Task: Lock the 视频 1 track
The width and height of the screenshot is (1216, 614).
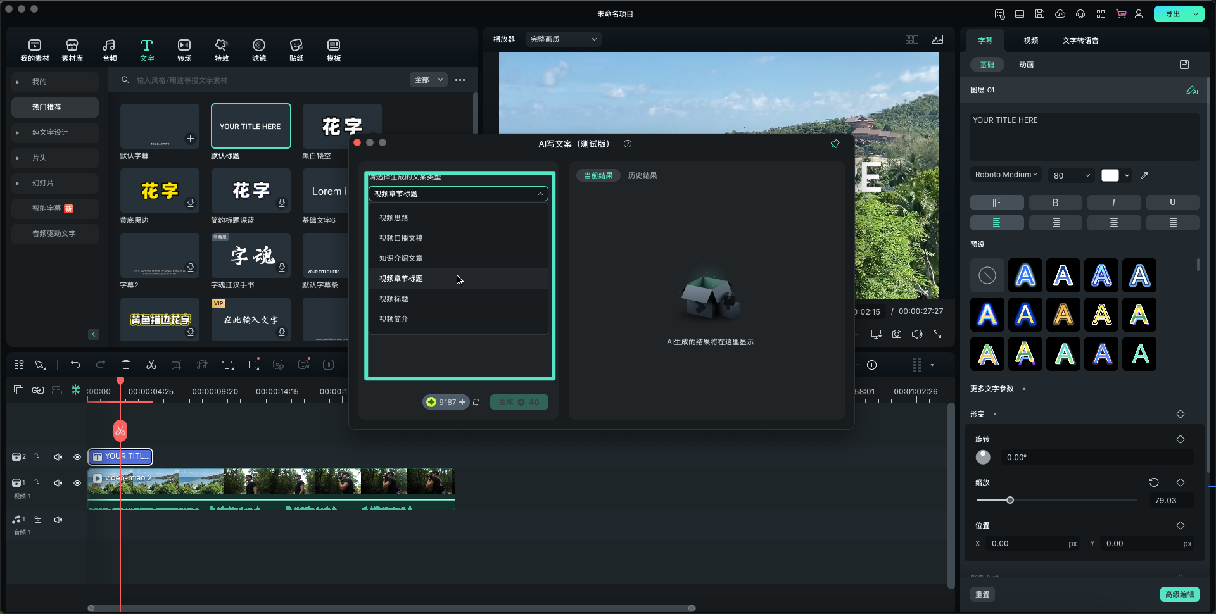Action: (38, 483)
